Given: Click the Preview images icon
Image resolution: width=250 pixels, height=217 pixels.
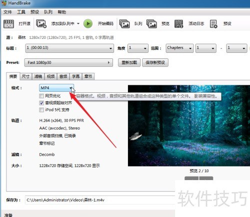Looking at the screenshot, I should 151,24.
